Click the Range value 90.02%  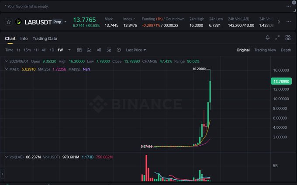[x=193, y=62]
